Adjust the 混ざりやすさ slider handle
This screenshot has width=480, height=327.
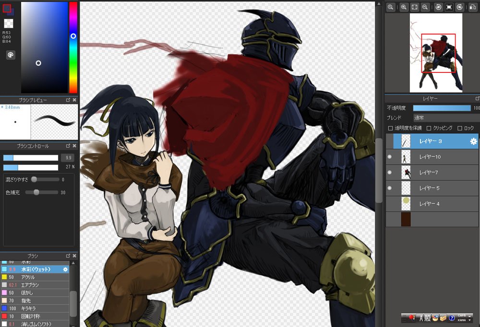34,179
